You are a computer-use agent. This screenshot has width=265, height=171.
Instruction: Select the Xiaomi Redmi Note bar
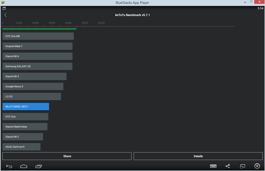[25, 127]
